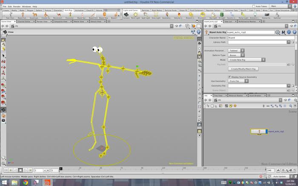This screenshot has height=186, width=298.
Task: Click the Windows Start button
Action: [x=4, y=183]
